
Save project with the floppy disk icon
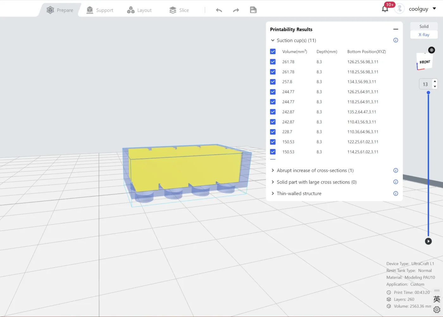pyautogui.click(x=253, y=10)
